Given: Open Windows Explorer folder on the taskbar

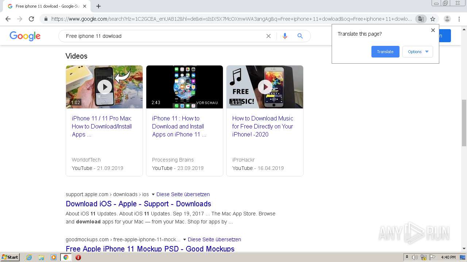Looking at the screenshot, I should pyautogui.click(x=41, y=257).
